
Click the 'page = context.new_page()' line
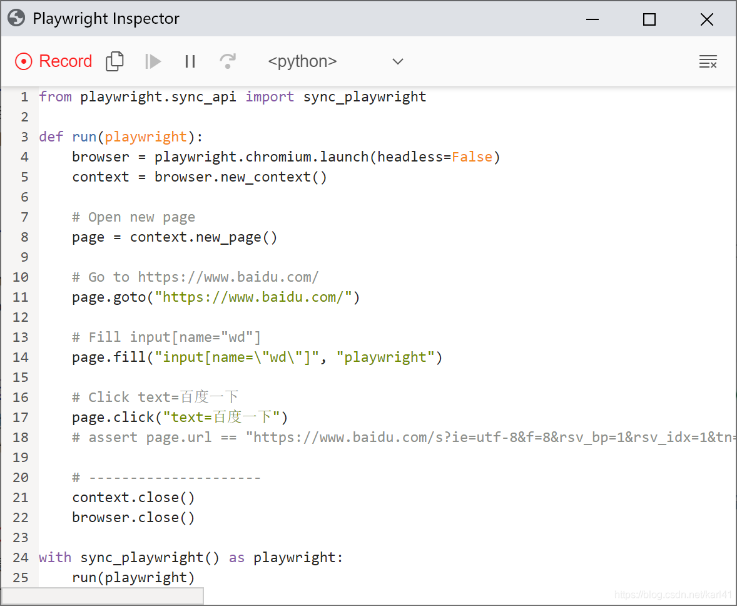(x=175, y=237)
